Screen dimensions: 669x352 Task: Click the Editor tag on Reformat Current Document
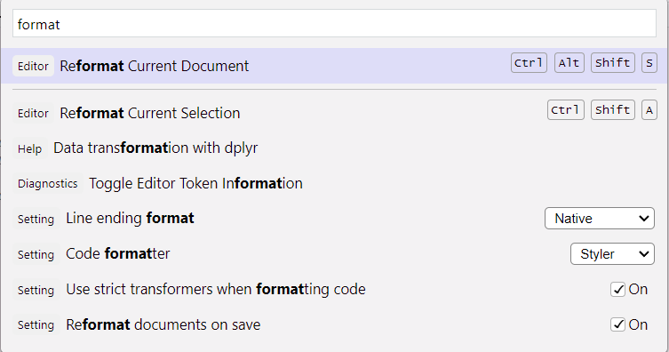33,66
